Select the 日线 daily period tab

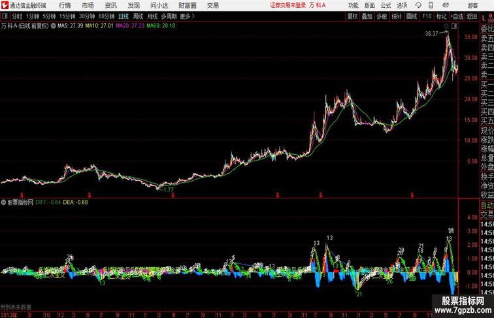click(124, 16)
